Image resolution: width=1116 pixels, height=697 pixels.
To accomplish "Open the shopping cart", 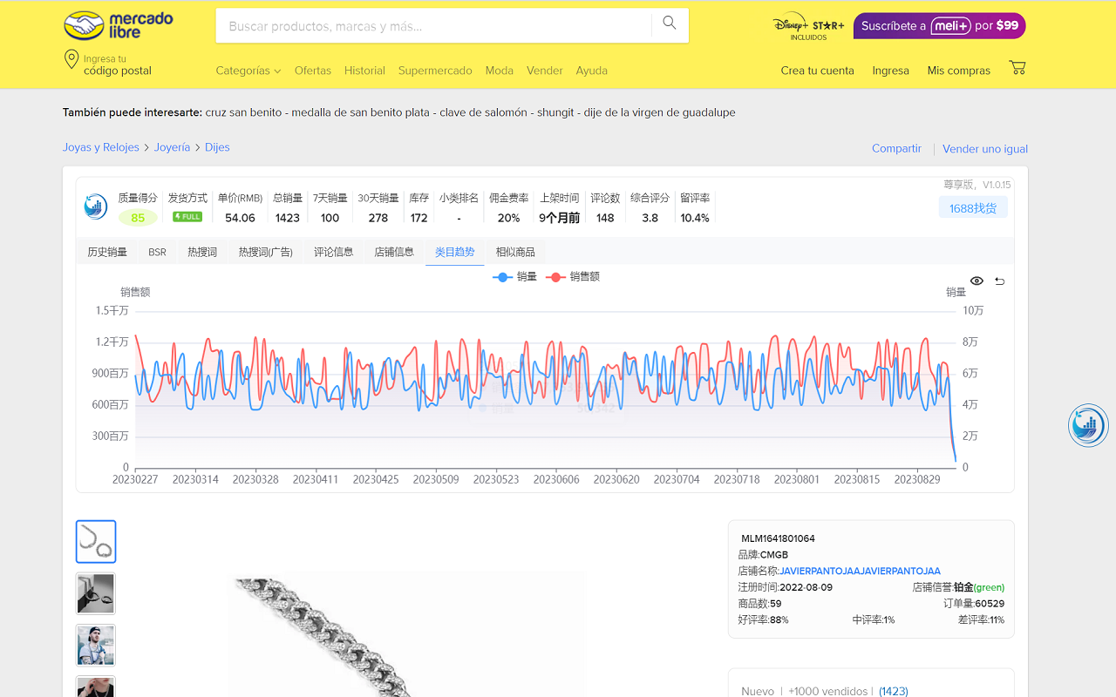I will click(x=1017, y=68).
